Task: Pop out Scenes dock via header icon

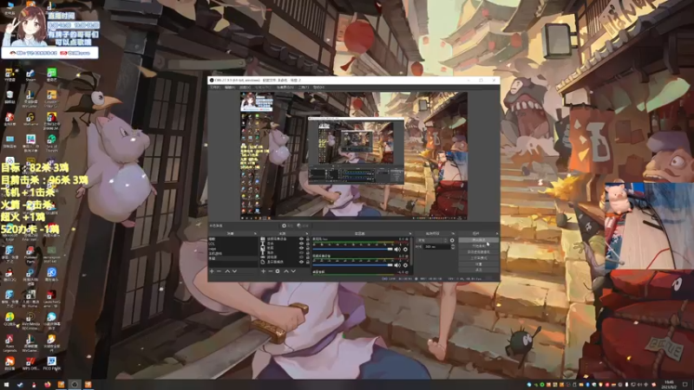Action: click(x=255, y=233)
